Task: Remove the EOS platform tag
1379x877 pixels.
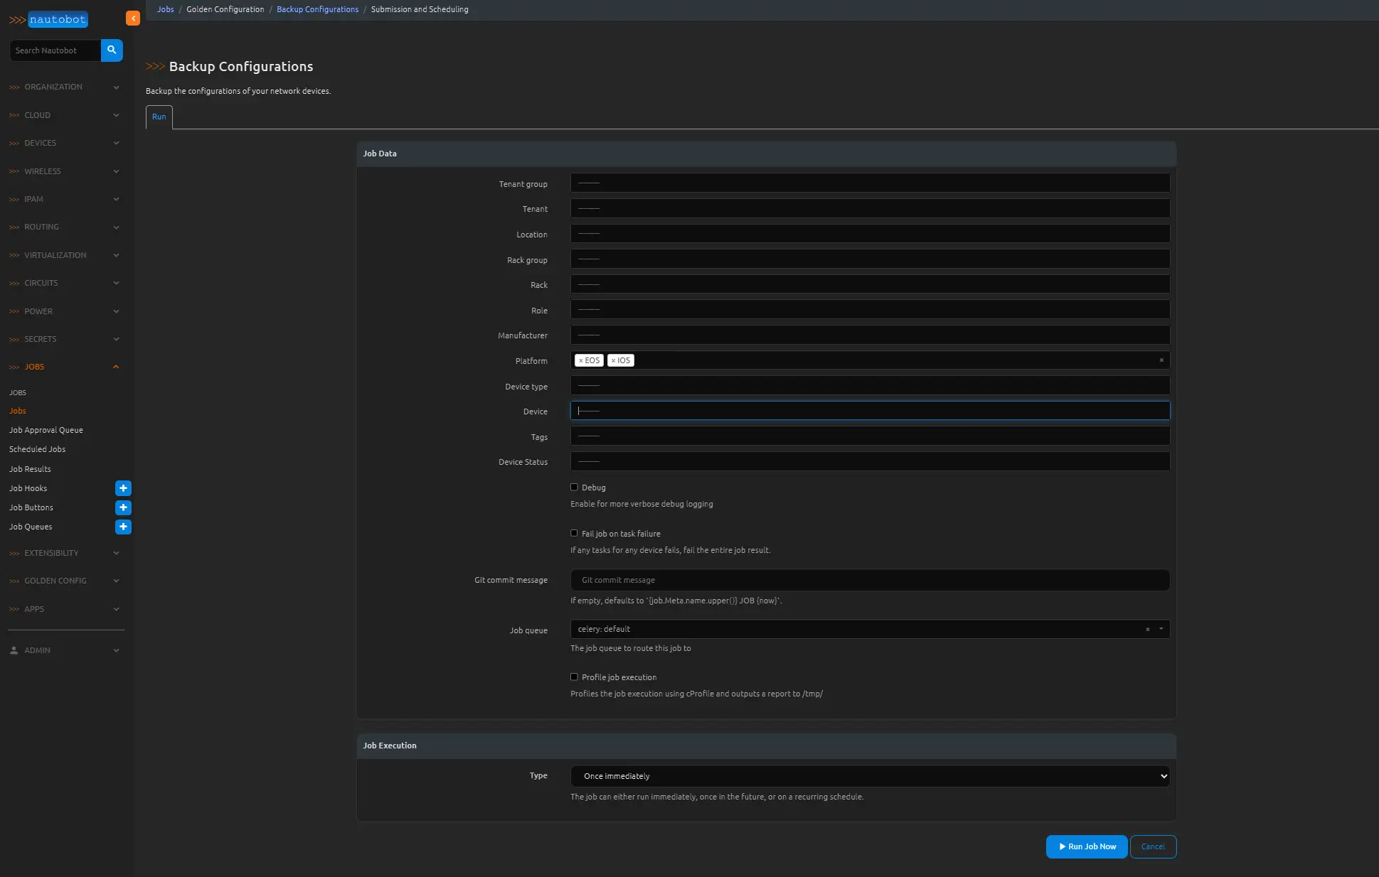Action: [581, 361]
